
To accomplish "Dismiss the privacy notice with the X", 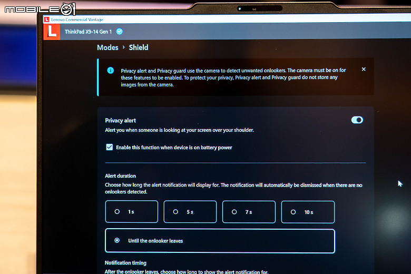I will pos(364,69).
